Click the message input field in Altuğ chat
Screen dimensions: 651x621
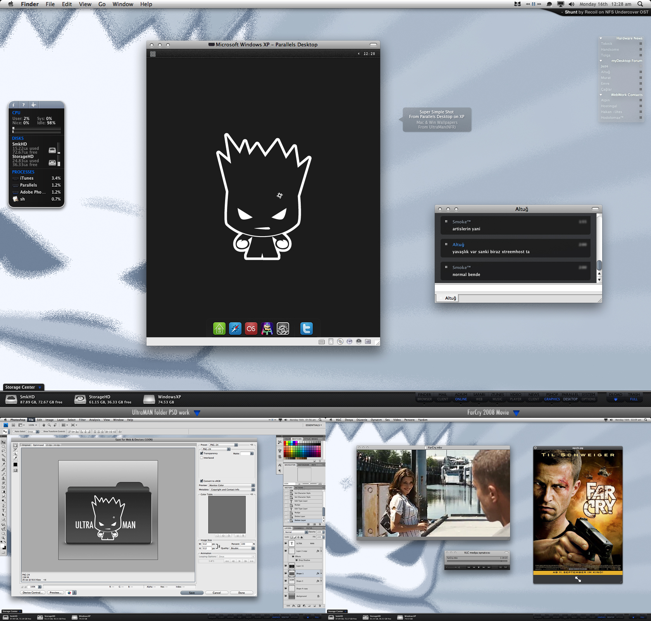[518, 288]
